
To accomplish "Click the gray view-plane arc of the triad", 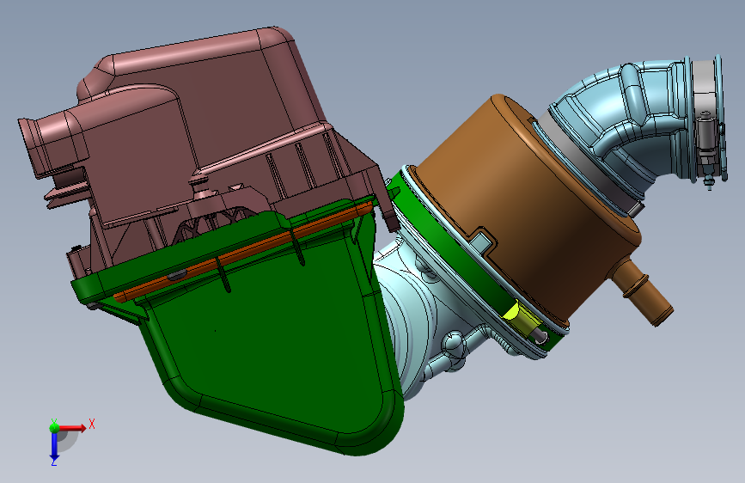I will click(68, 442).
